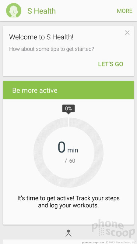Tap the LET'S GO button

(111, 64)
